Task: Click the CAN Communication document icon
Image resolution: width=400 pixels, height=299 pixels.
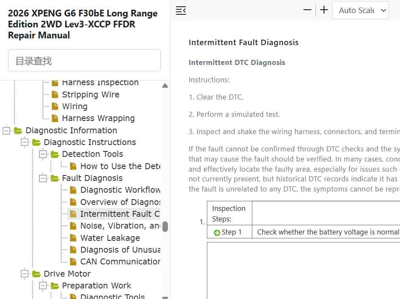Action: (73, 261)
